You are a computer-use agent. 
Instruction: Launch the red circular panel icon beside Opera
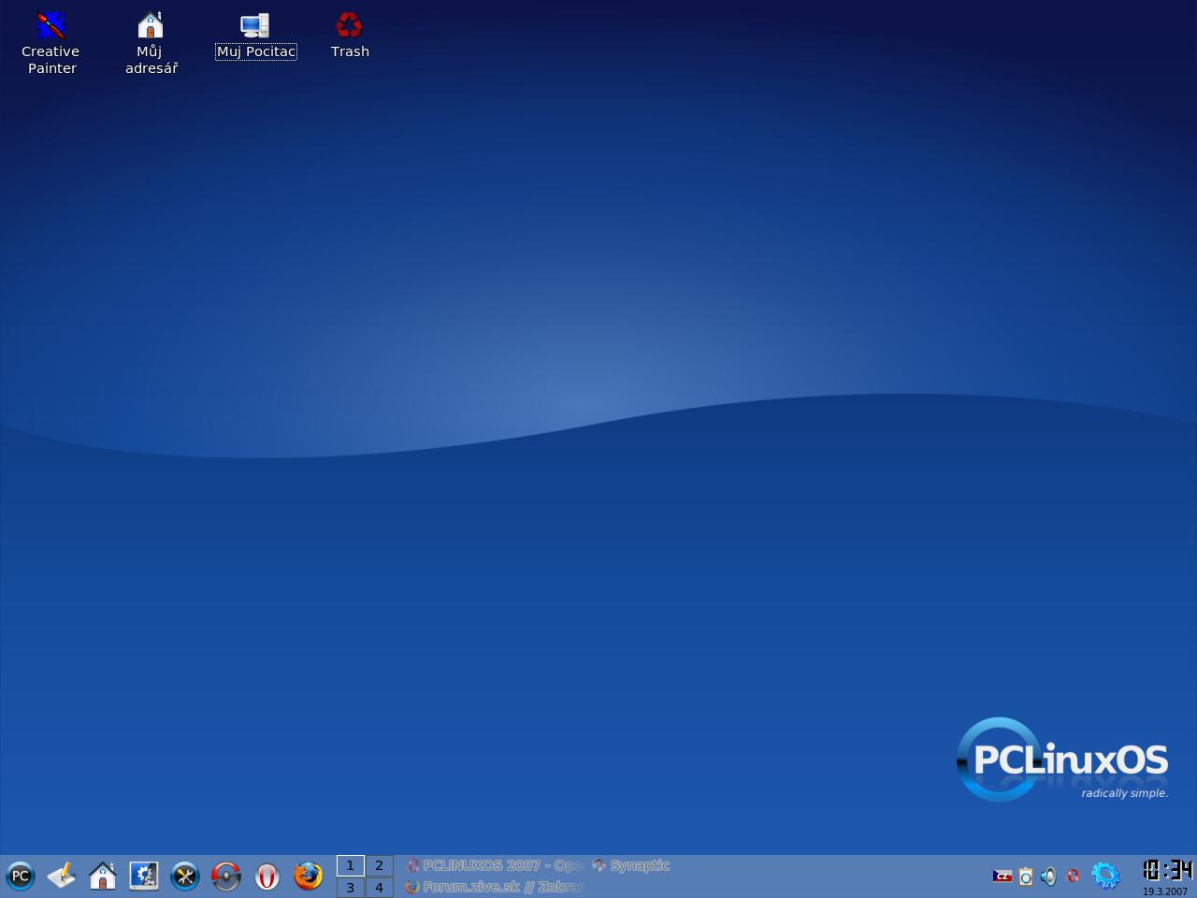click(226, 876)
